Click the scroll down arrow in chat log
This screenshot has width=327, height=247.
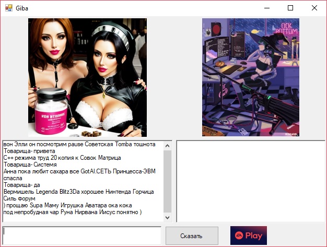168,217
